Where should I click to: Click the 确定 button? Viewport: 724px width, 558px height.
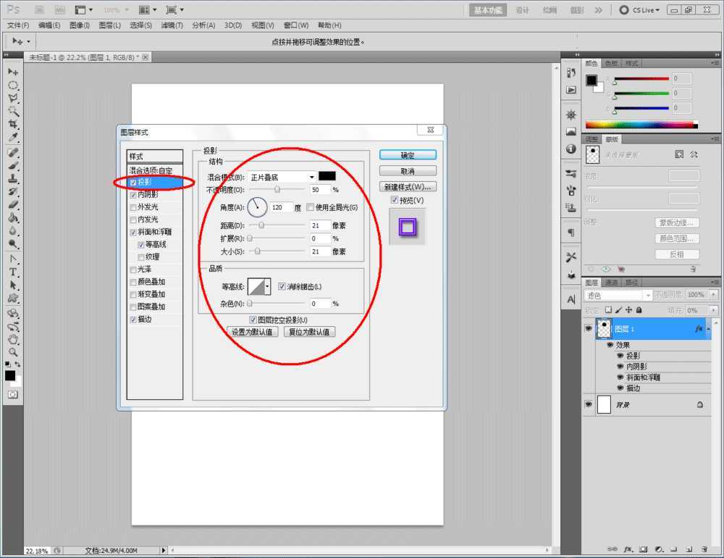408,155
